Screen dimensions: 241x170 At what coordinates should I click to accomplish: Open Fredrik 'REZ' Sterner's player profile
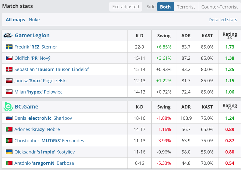(x=36, y=47)
